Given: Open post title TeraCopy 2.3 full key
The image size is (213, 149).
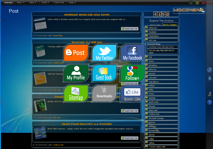Looking at the screenshot, I should pos(87,42).
